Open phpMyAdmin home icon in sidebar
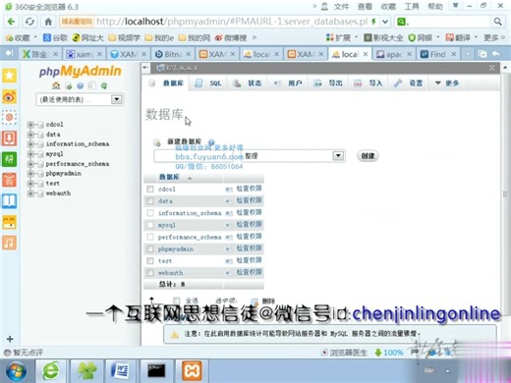Image resolution: width=511 pixels, height=383 pixels. coord(56,85)
